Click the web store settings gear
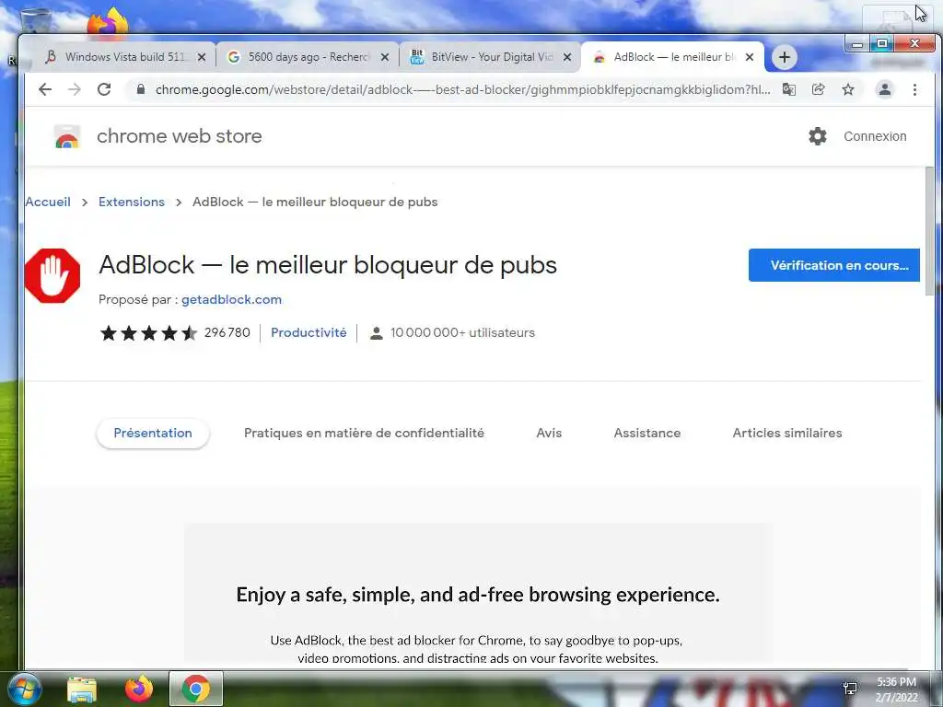The image size is (943, 707). [818, 136]
